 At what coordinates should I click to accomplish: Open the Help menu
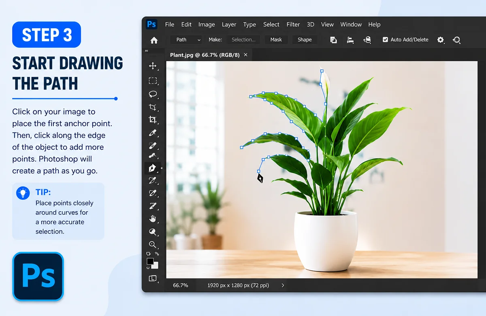(x=374, y=24)
